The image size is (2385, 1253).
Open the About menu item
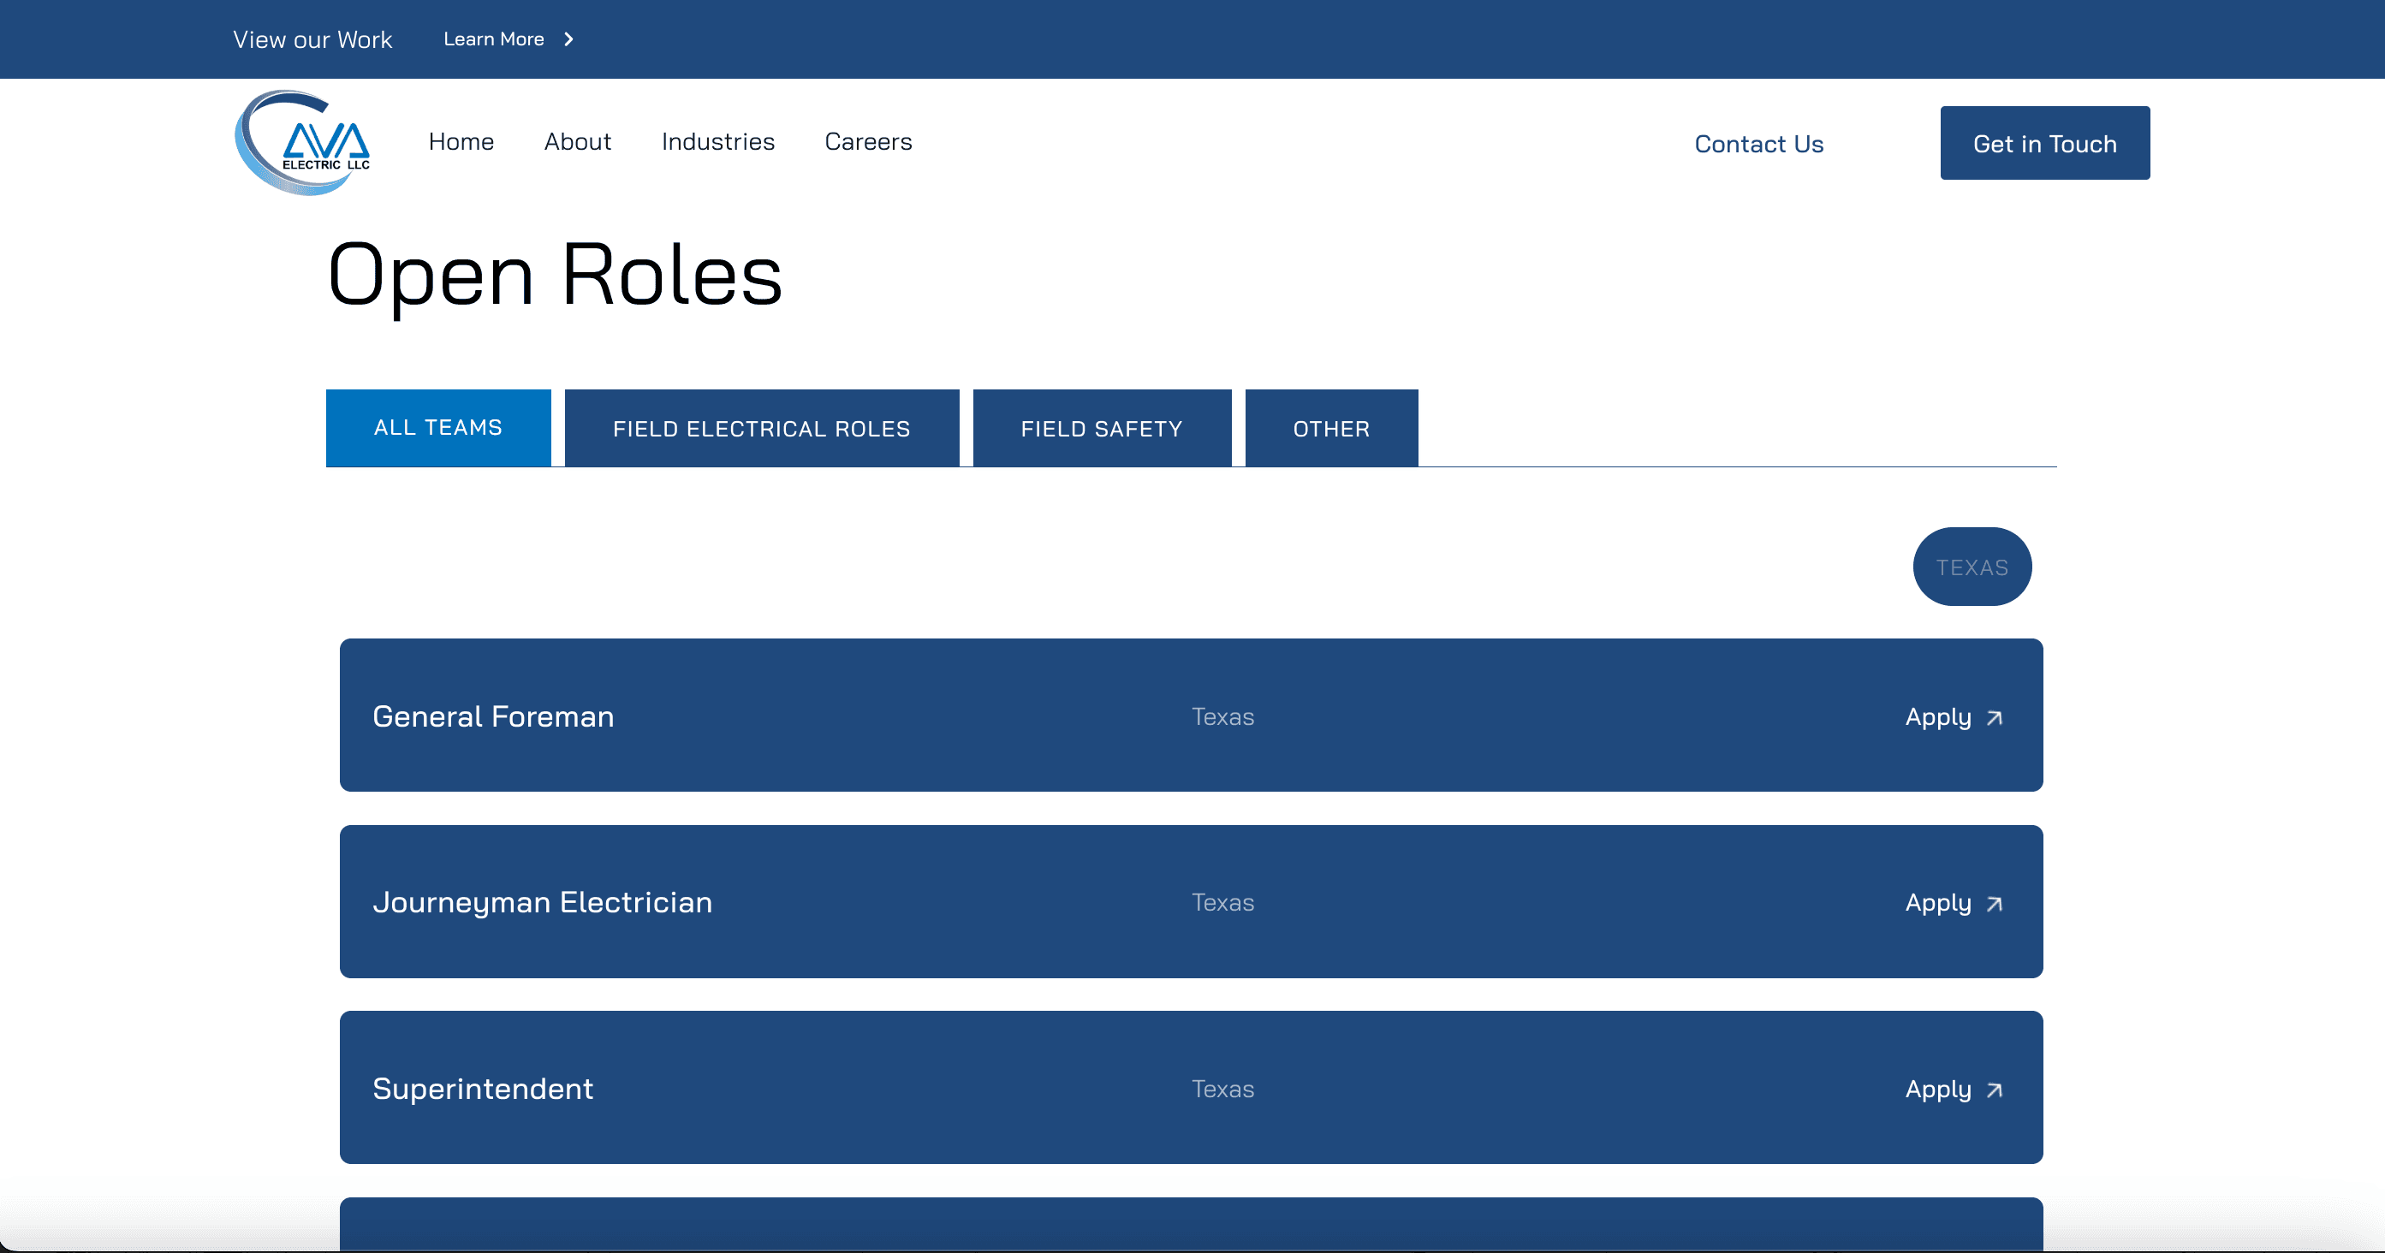coord(578,141)
